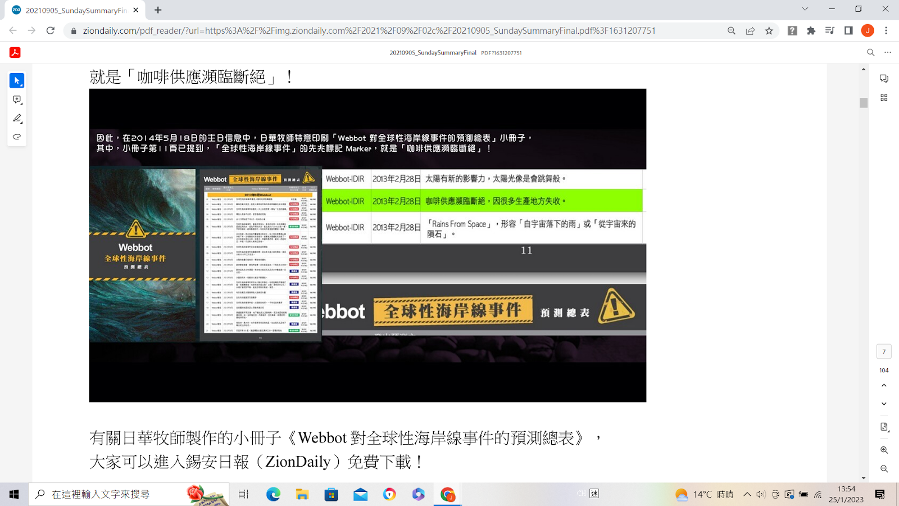The width and height of the screenshot is (899, 506).
Task: Click scrollbar up arrow
Action: coord(864,69)
